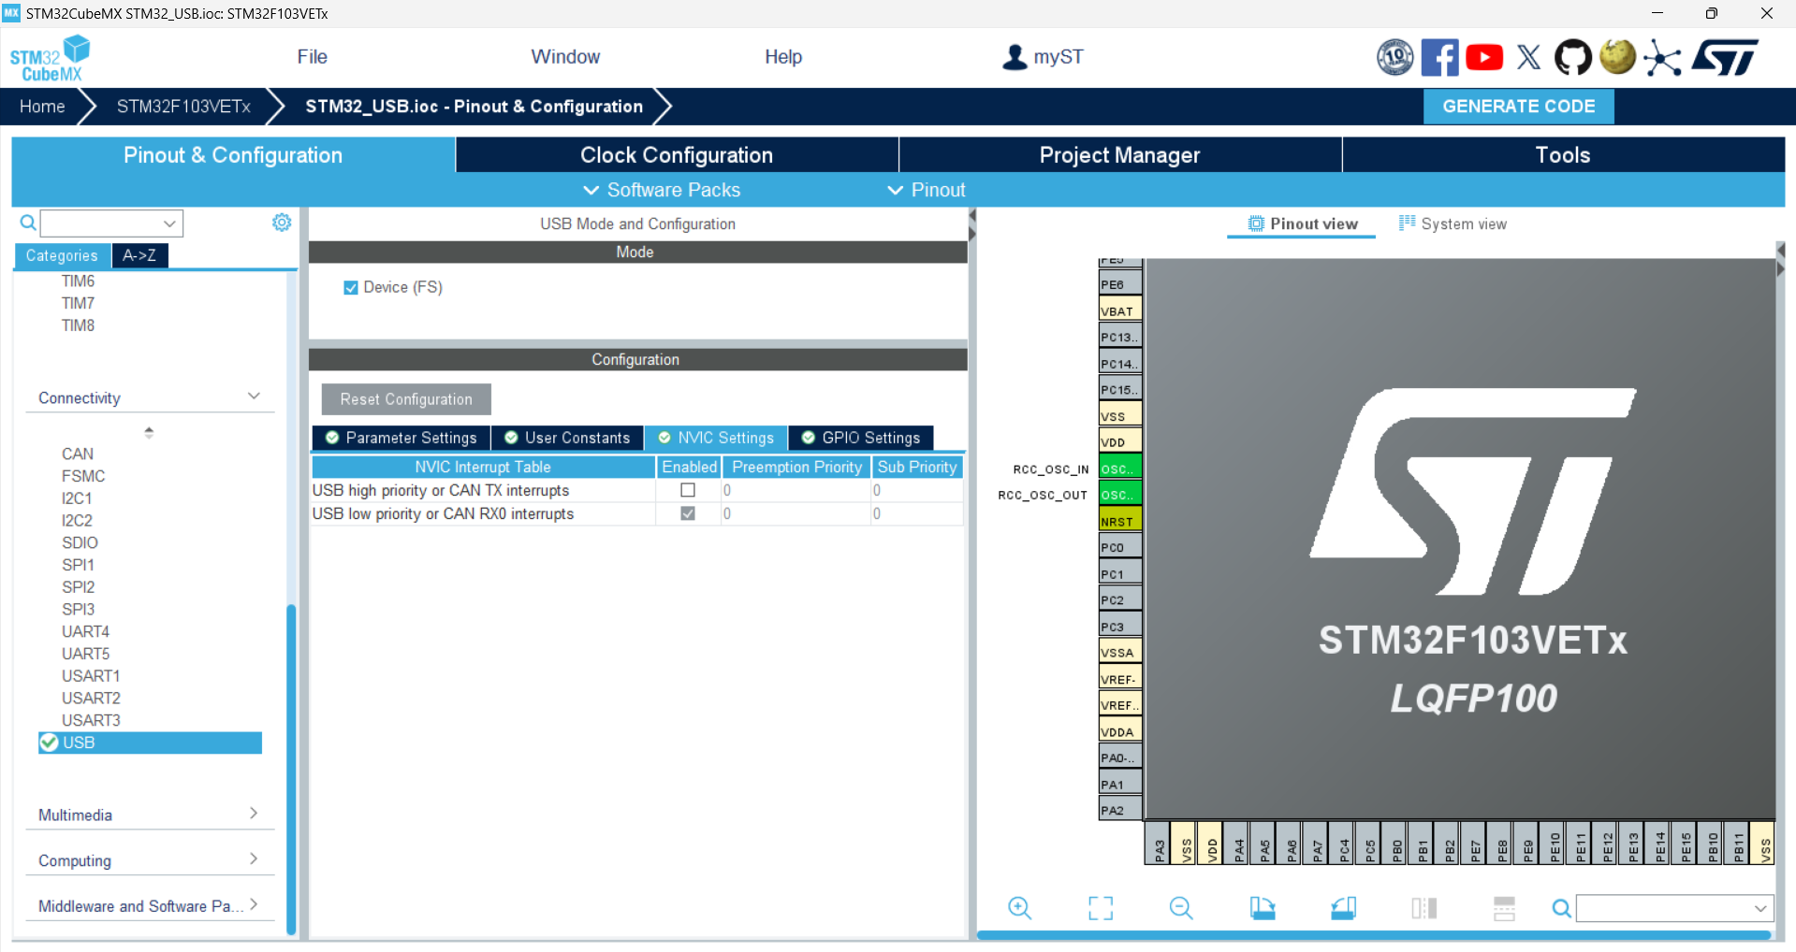Open the pin search combo box dropdown
1796x952 pixels.
(1760, 908)
